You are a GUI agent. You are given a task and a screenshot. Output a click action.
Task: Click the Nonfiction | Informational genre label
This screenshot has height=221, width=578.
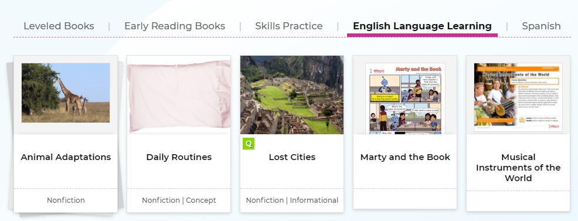[x=292, y=200]
